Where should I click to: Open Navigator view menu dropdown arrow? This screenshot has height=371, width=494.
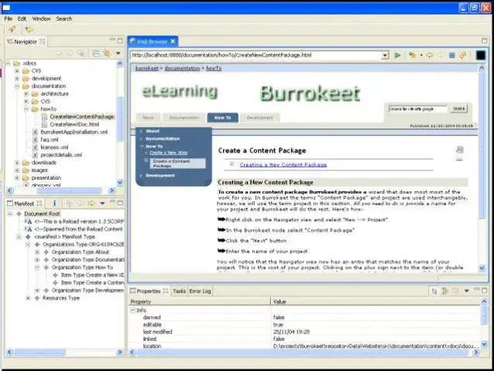point(118,53)
